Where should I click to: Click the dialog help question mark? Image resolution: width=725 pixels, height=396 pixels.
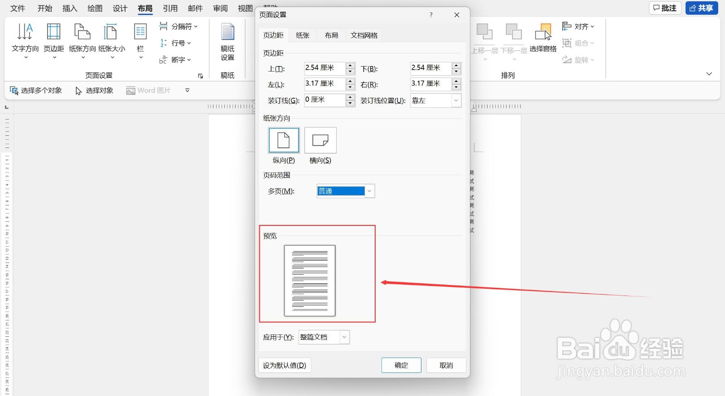click(431, 15)
